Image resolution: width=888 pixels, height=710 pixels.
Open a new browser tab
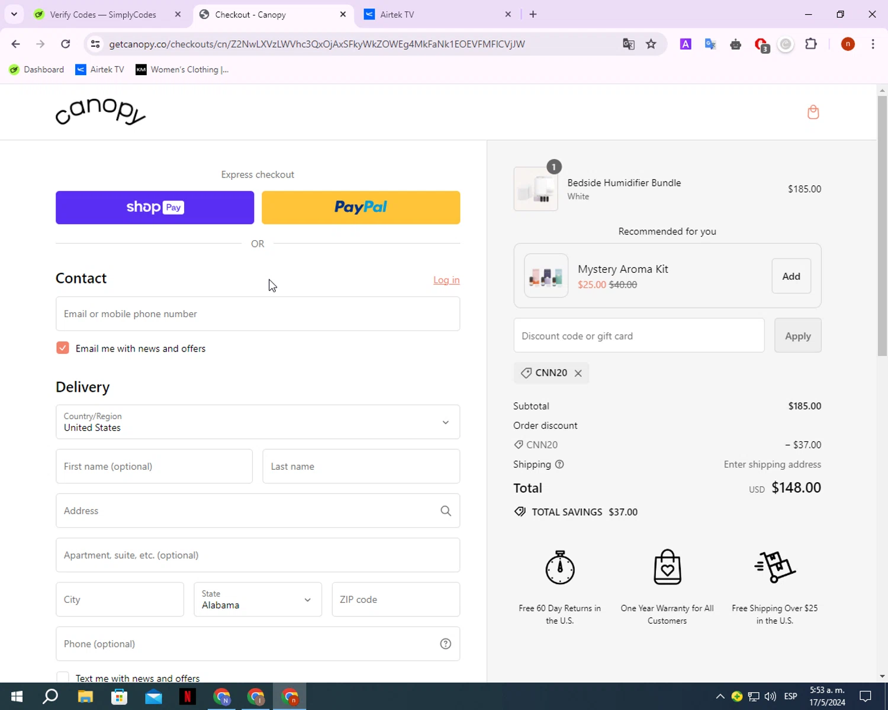(533, 14)
